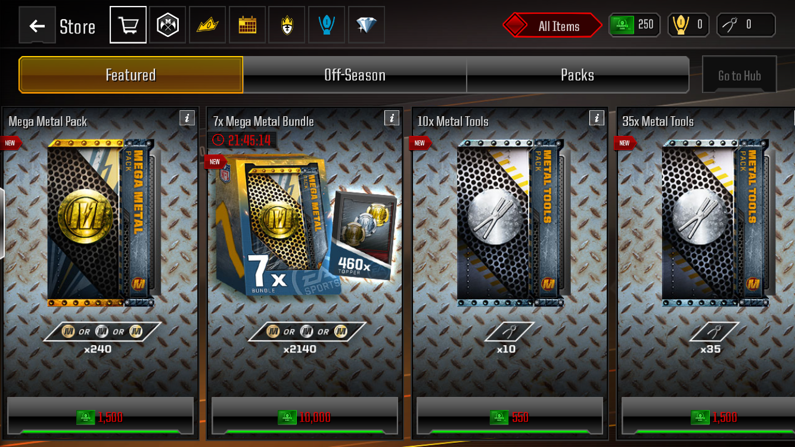
Task: Go back using the arrow icon
Action: pyautogui.click(x=37, y=26)
